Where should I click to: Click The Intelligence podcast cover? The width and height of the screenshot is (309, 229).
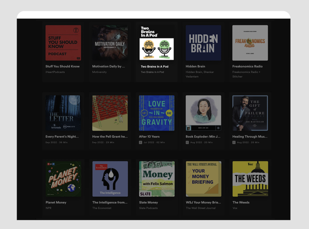point(110,179)
